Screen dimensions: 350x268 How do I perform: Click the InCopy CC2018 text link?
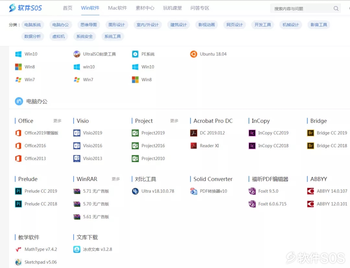point(274,146)
